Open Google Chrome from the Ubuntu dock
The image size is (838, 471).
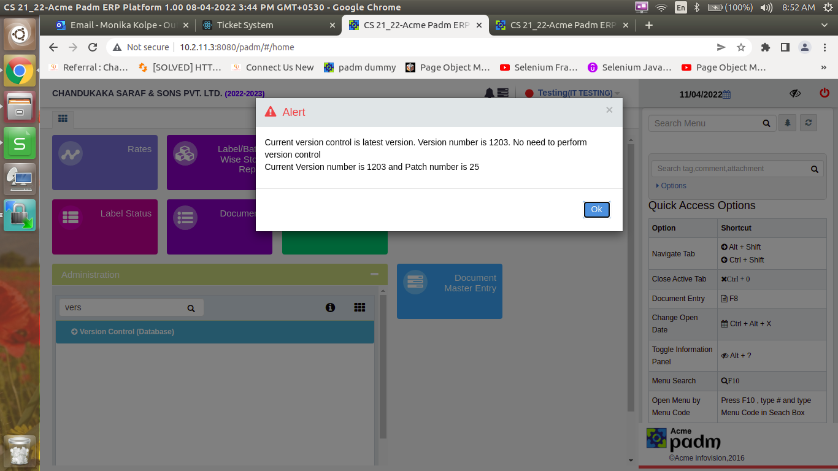pos(20,71)
